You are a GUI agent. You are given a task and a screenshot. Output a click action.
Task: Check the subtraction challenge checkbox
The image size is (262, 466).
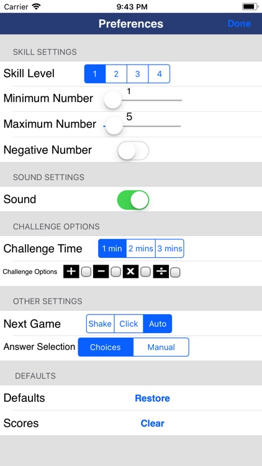point(116,272)
